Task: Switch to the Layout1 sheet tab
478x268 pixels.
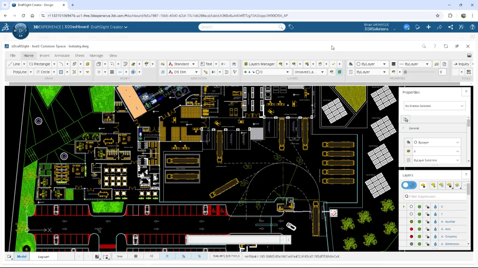Action: 43,256
